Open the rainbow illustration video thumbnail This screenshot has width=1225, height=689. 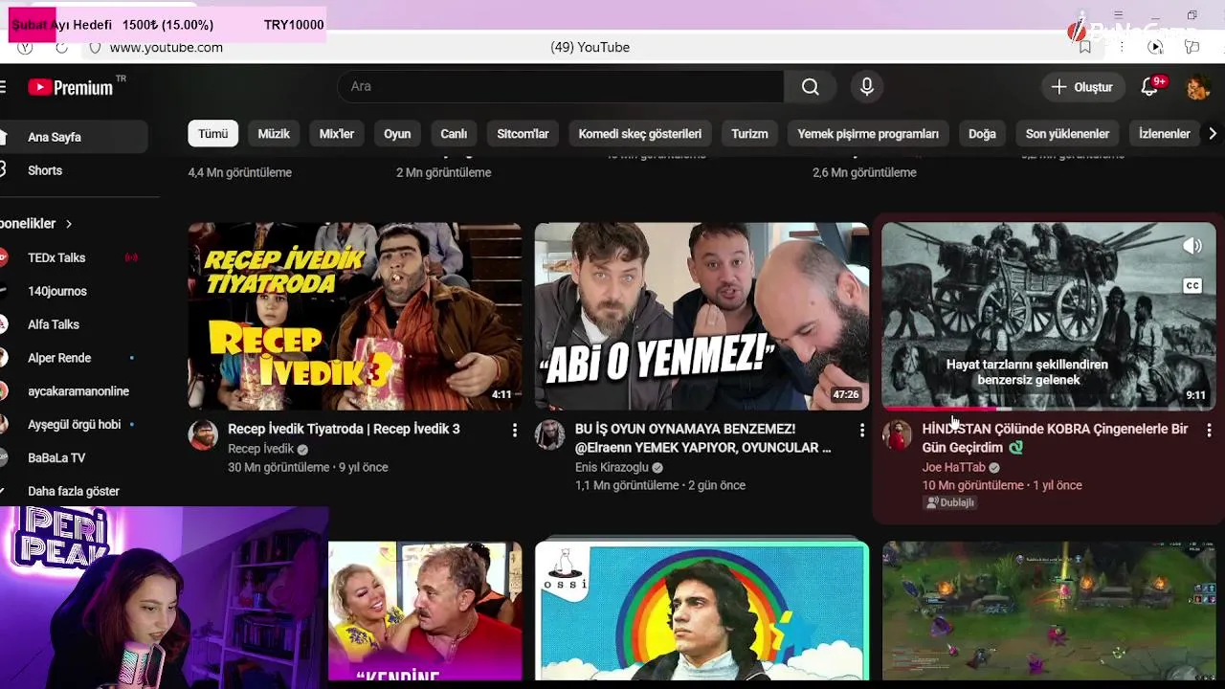tap(702, 611)
